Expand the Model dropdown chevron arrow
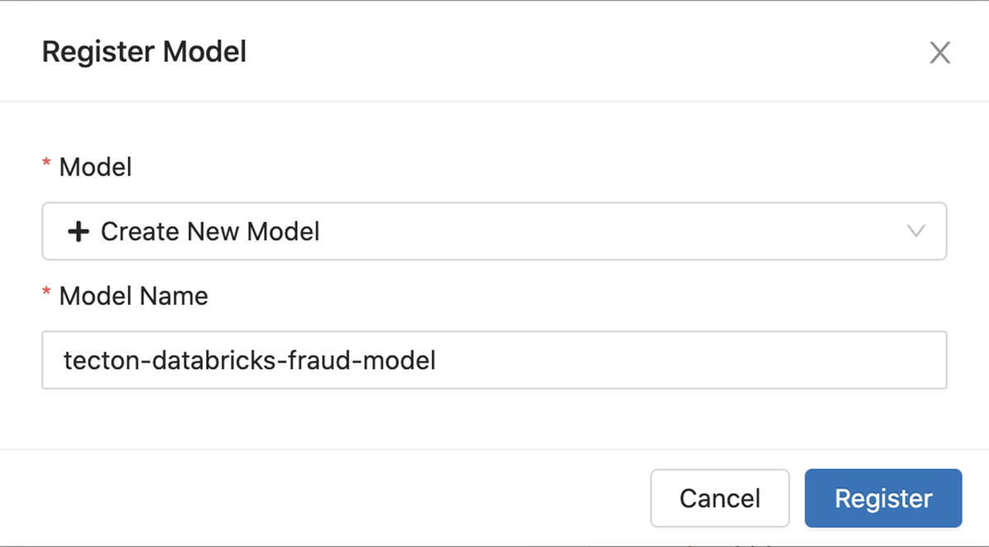989x547 pixels. pos(916,231)
